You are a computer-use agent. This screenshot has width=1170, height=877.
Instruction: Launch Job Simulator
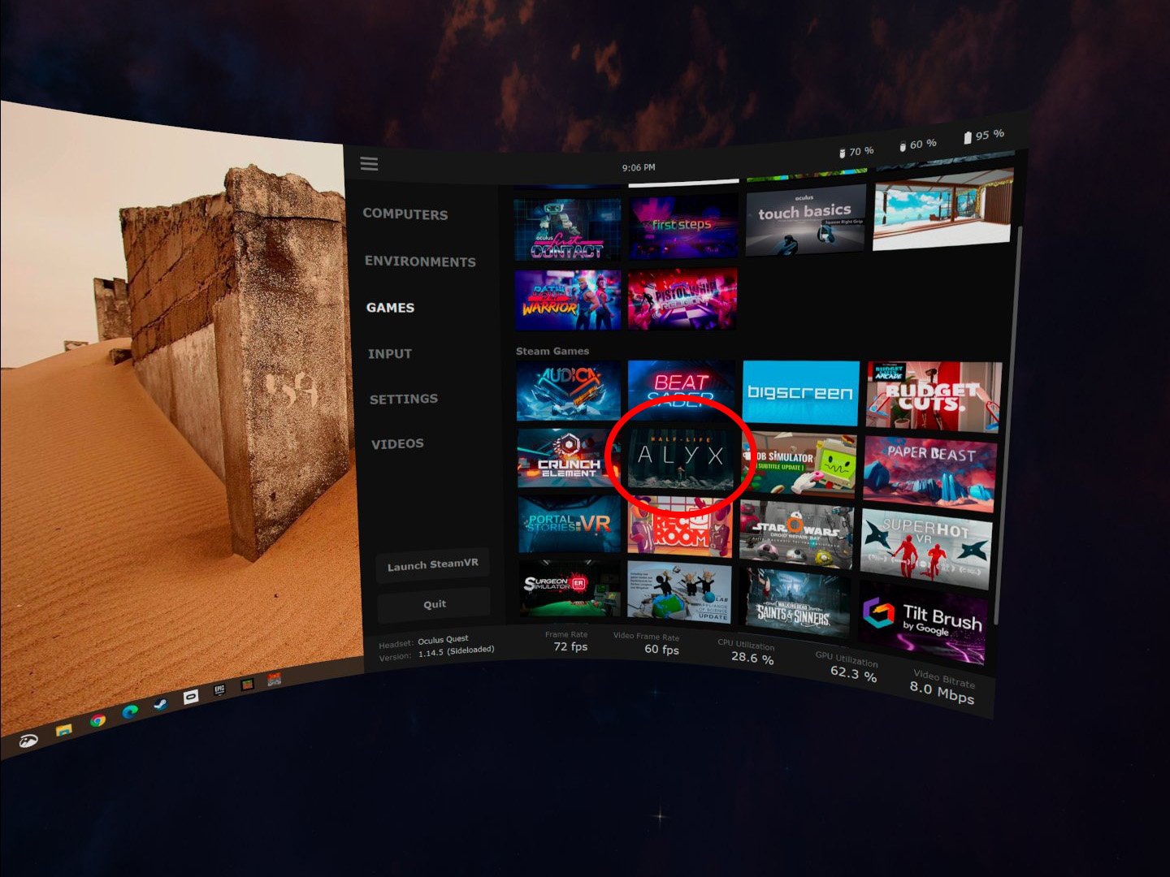coord(799,464)
